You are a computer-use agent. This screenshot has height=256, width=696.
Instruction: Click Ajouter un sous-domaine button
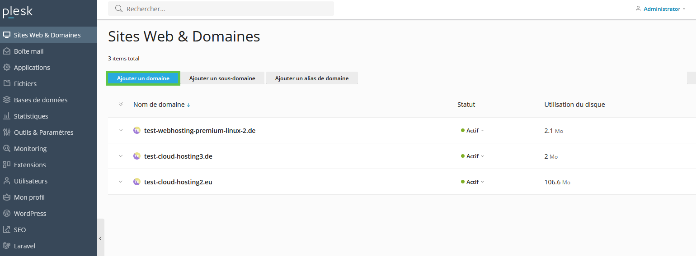pyautogui.click(x=222, y=78)
